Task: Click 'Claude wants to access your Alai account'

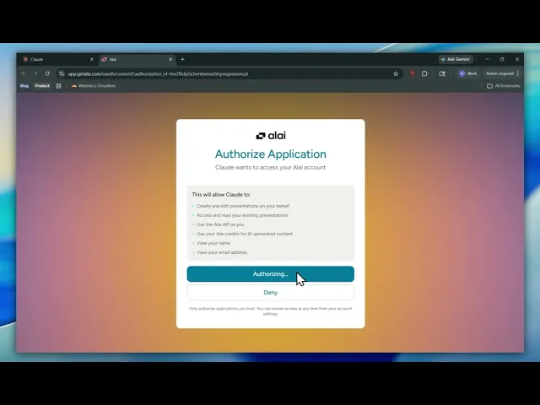Action: point(270,167)
